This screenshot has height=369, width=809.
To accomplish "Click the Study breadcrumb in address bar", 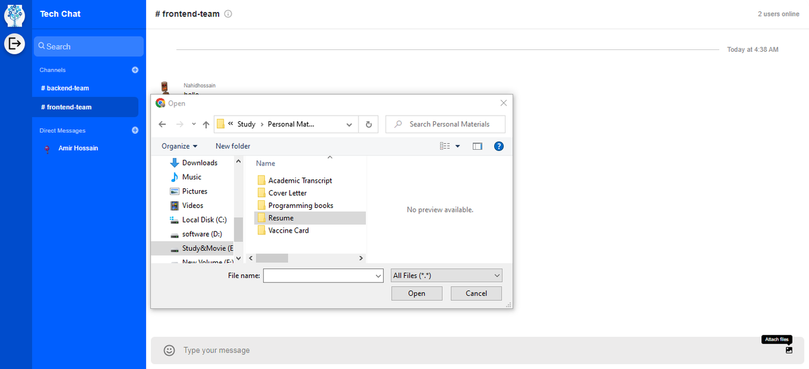I will pyautogui.click(x=246, y=124).
